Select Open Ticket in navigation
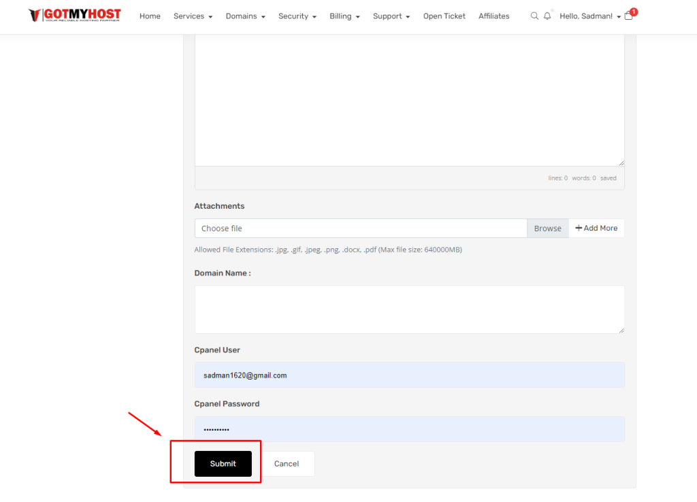The height and width of the screenshot is (502, 697). pyautogui.click(x=444, y=16)
